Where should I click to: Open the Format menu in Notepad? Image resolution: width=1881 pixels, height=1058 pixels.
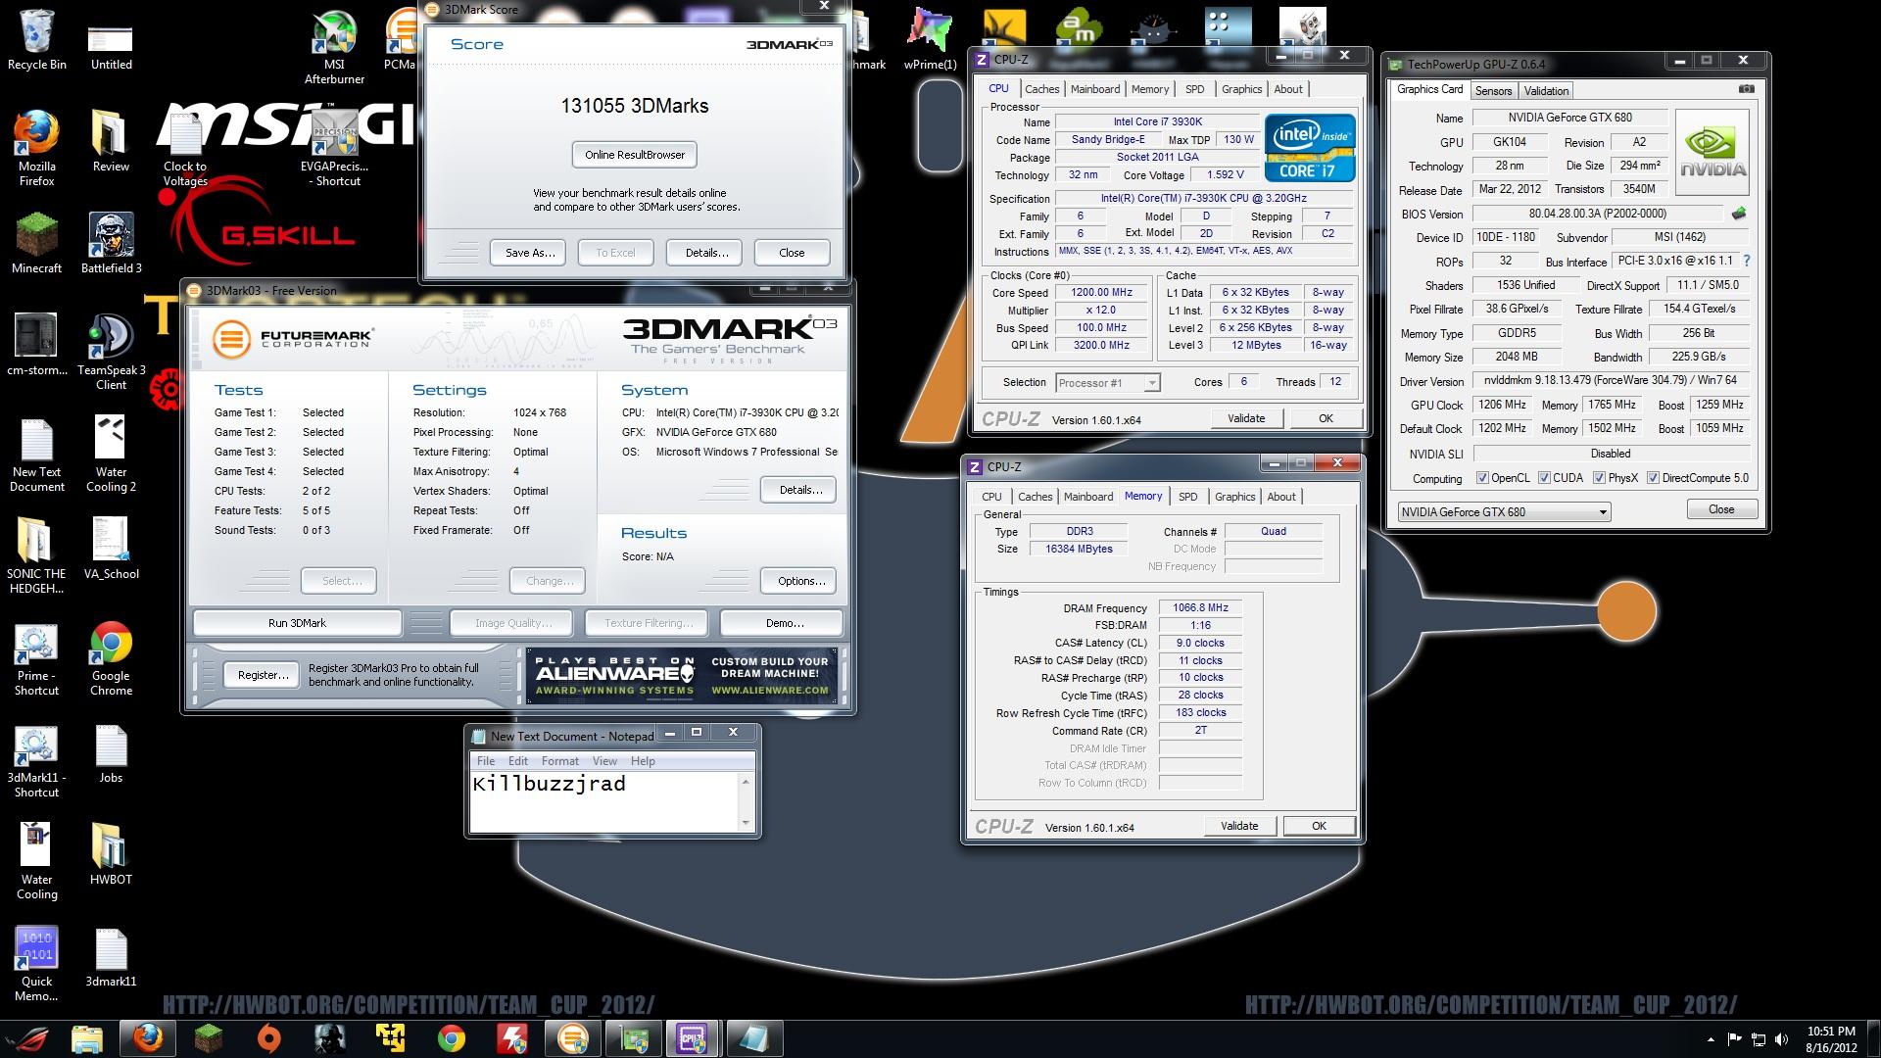[x=559, y=761]
